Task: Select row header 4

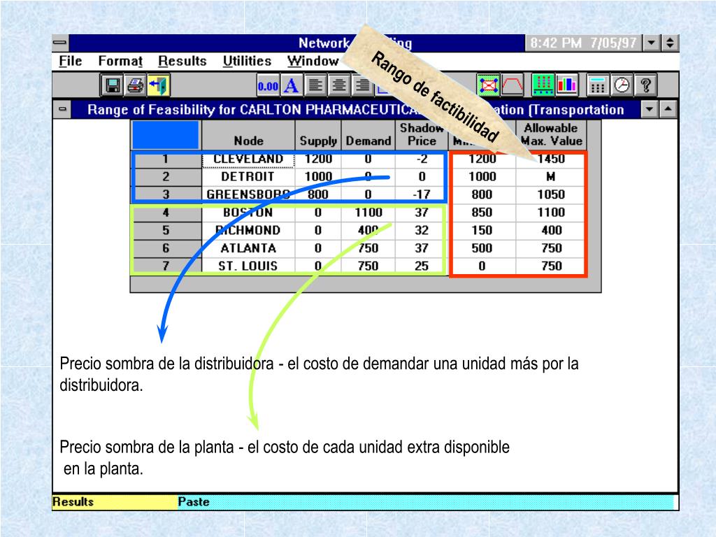Action: (x=166, y=213)
